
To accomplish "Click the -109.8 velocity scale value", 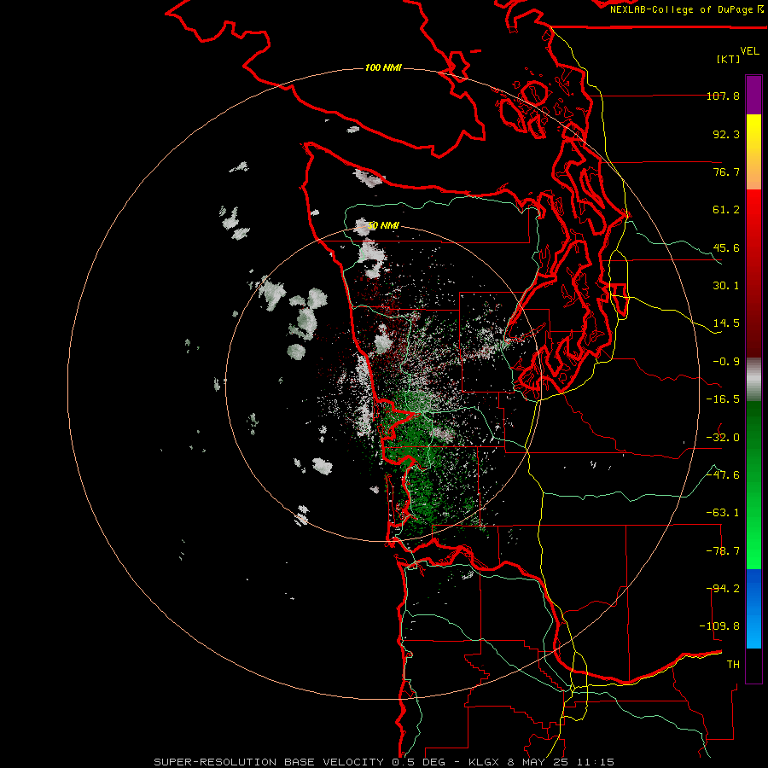I will click(719, 626).
